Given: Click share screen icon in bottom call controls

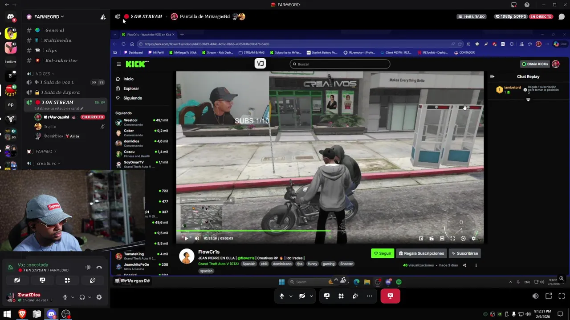Looking at the screenshot, I should 327,296.
